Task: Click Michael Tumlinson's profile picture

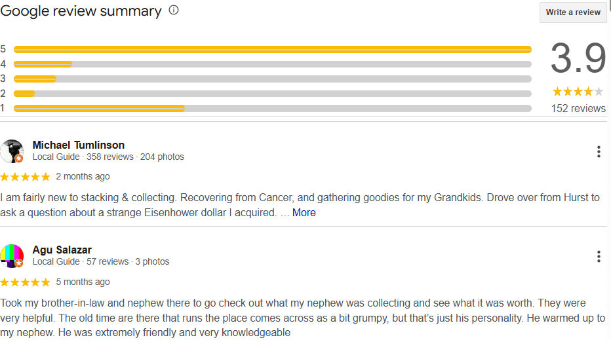Action: coord(12,151)
